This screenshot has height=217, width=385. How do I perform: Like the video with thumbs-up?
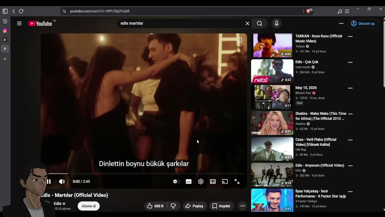[155, 206]
